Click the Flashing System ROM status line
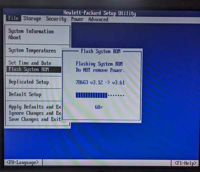Image resolution: width=200 pixels, height=172 pixels. tap(99, 64)
